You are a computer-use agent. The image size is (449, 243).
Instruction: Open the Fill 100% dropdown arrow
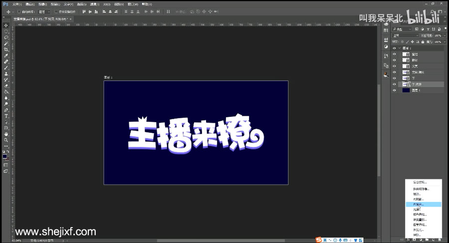[x=444, y=42]
